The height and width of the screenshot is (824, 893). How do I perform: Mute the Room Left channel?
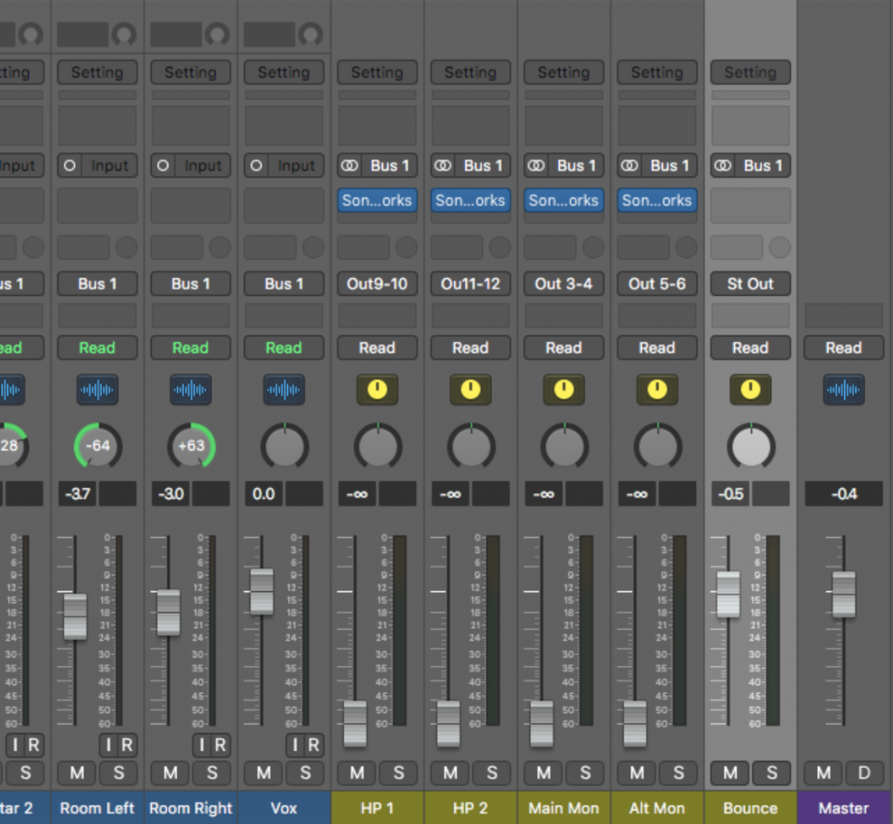(77, 773)
